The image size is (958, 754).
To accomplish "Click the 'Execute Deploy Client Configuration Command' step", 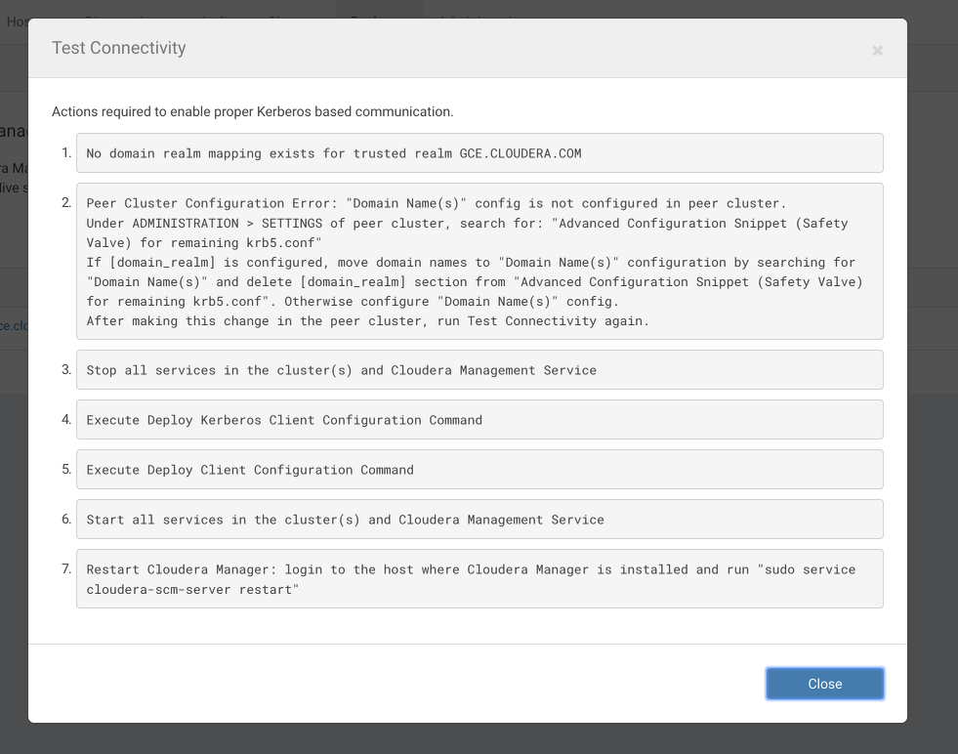I will pos(250,470).
